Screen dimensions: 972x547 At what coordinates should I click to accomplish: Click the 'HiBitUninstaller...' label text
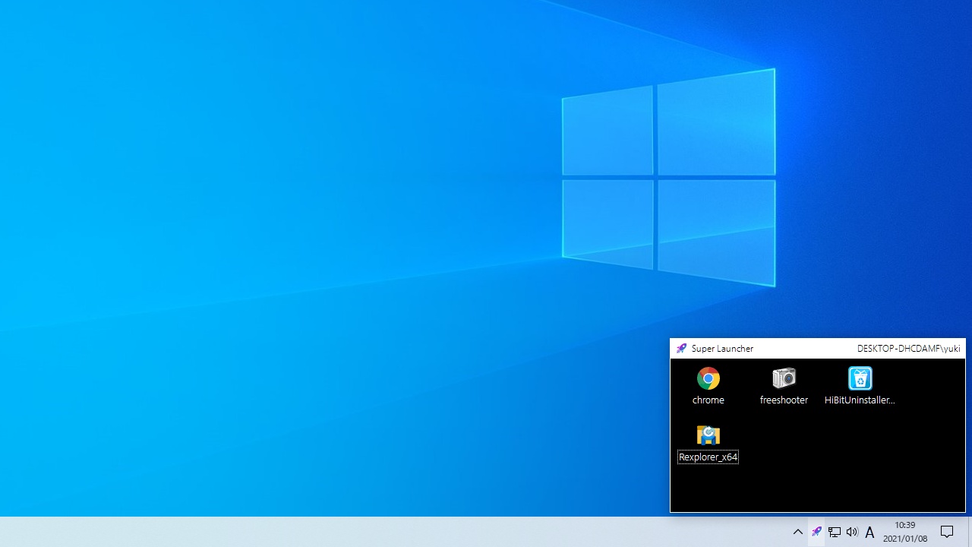[x=860, y=400]
